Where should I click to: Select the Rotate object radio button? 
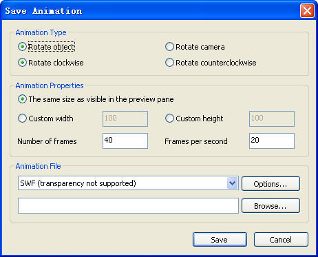pyautogui.click(x=22, y=47)
